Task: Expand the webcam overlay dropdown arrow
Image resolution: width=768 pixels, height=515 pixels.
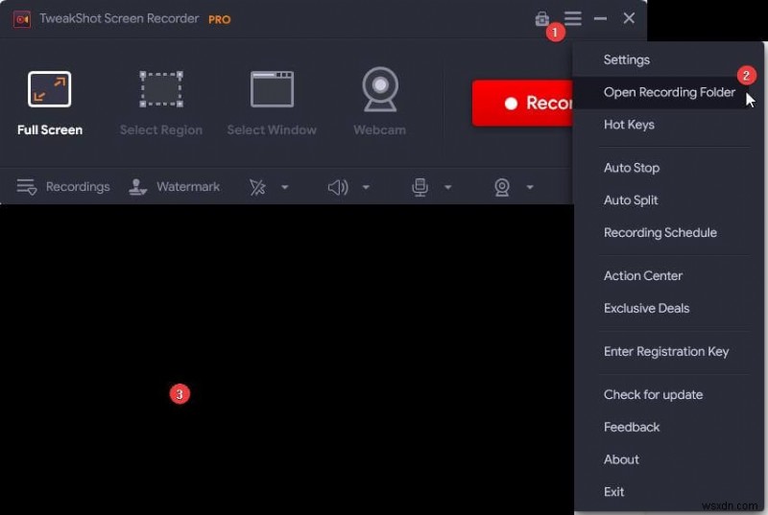Action: (x=530, y=187)
